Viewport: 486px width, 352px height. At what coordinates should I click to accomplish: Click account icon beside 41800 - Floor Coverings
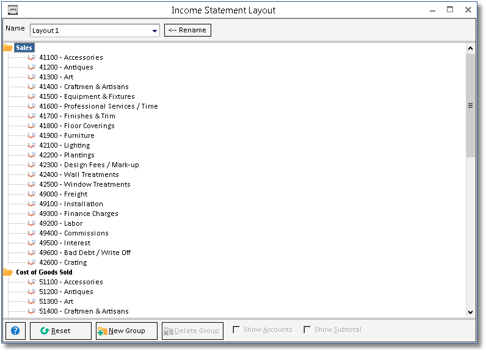click(x=31, y=126)
